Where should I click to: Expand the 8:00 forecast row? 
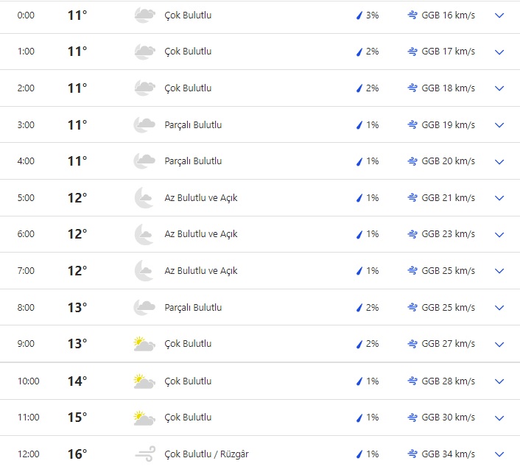coord(499,308)
